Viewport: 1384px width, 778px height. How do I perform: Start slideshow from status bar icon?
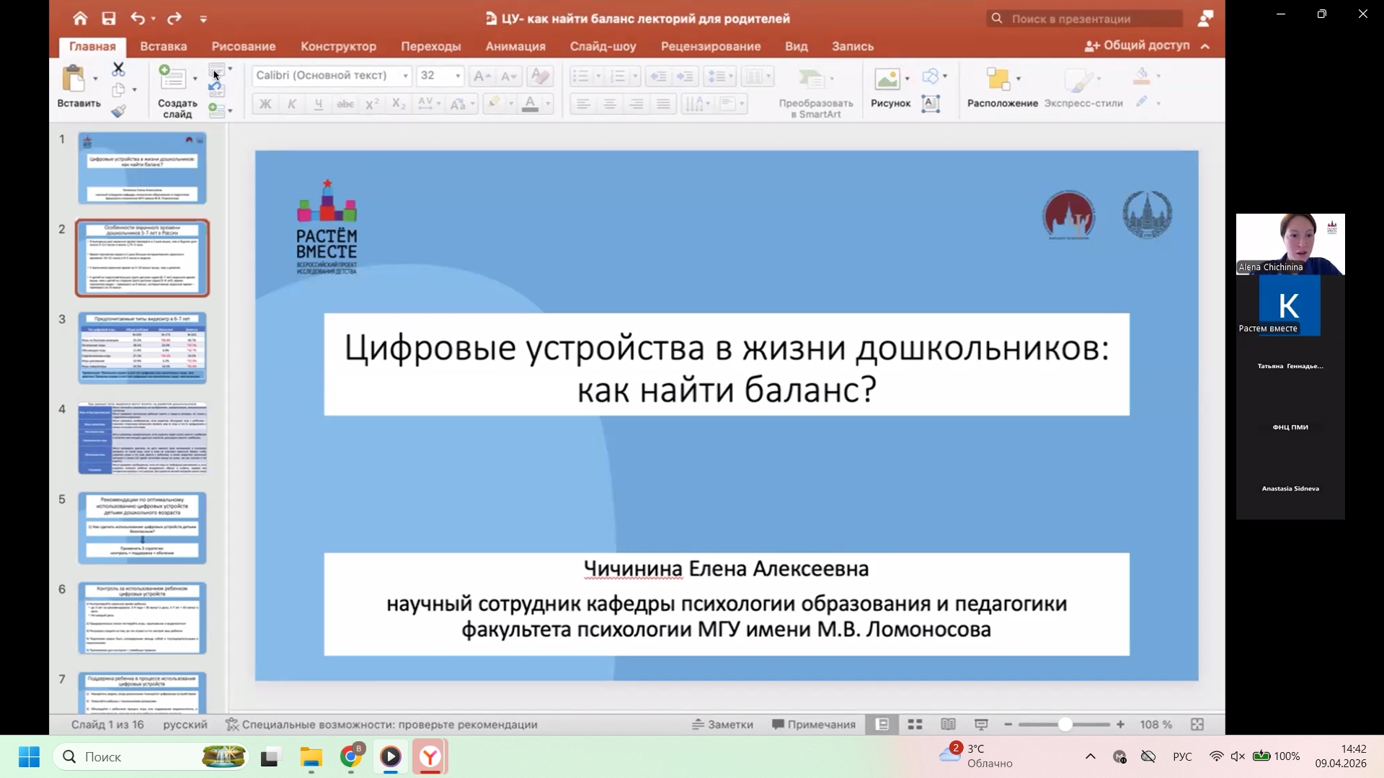click(x=981, y=725)
